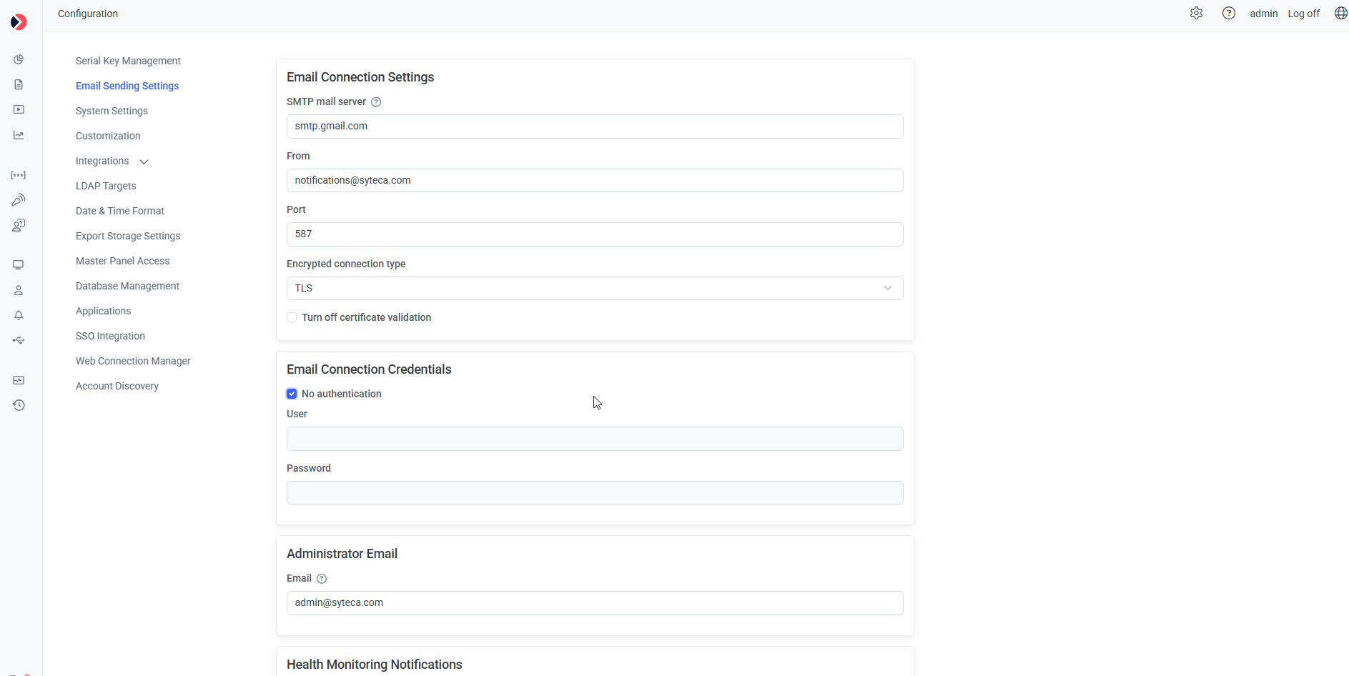Open the session player icon in sidebar
The width and height of the screenshot is (1349, 676).
19,109
